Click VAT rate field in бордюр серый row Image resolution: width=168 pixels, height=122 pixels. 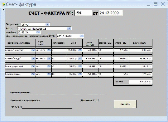coord(106,74)
